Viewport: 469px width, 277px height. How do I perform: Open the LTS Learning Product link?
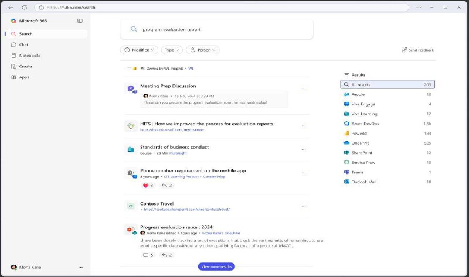tap(181, 177)
